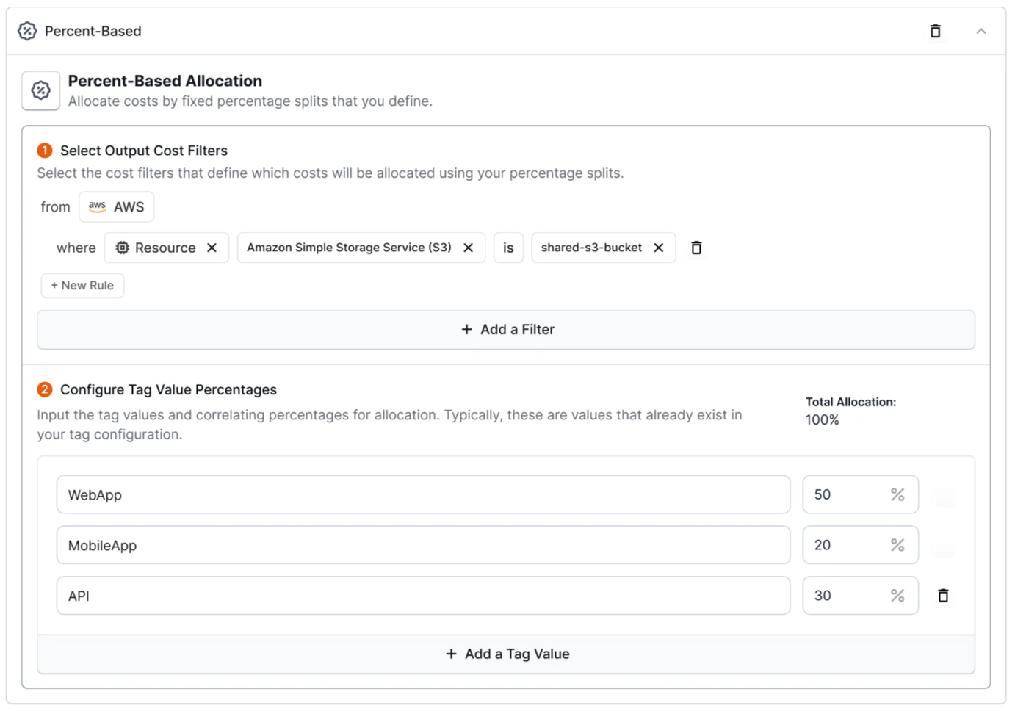This screenshot has height=714, width=1015.
Task: Remove the Resource chip with its X
Action: tap(212, 248)
